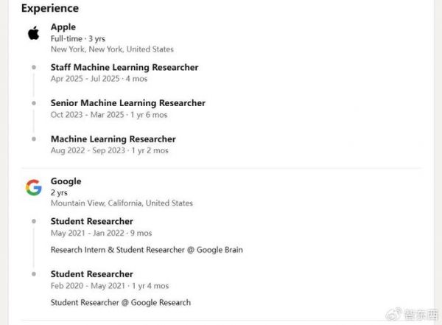Click the New York, New York location text
Viewport: 442px width, 325px height.
point(112,49)
